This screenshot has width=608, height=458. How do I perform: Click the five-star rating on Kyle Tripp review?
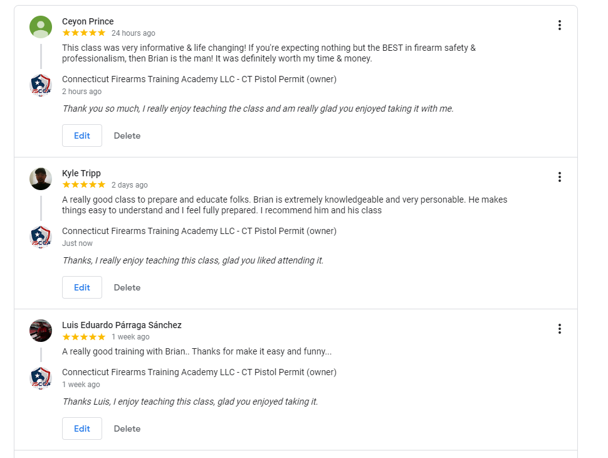[x=84, y=184]
